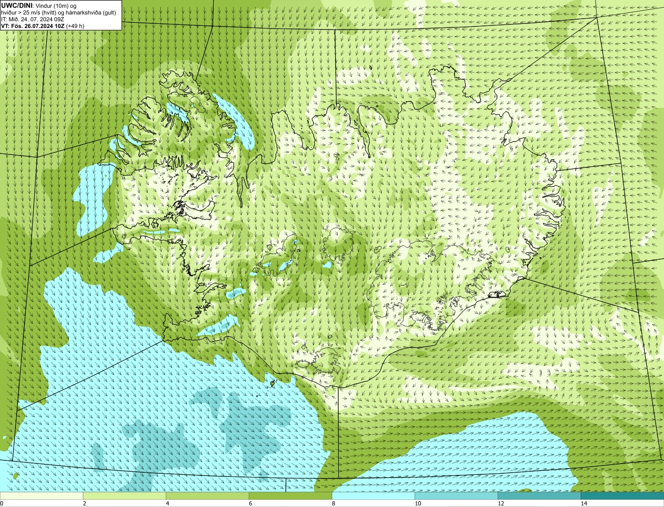Viewport: 664px width, 507px height.
Task: Click the legend tick label "8"
Action: 333,503
